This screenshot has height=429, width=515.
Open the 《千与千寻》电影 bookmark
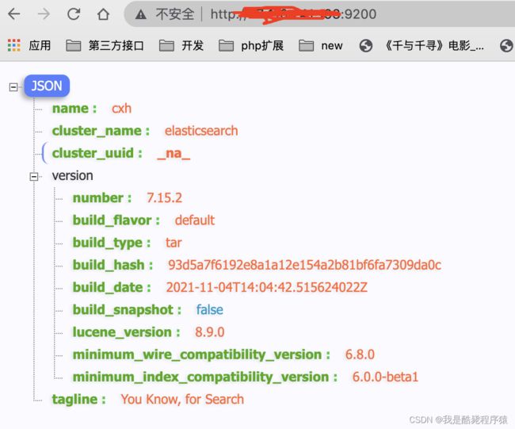click(422, 45)
